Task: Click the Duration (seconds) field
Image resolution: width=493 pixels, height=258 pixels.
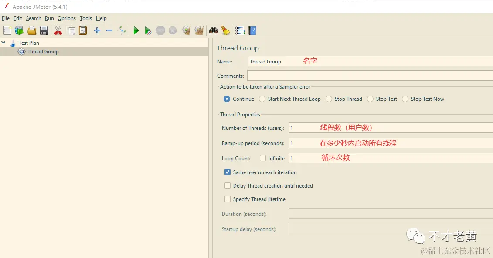Action: 391,214
